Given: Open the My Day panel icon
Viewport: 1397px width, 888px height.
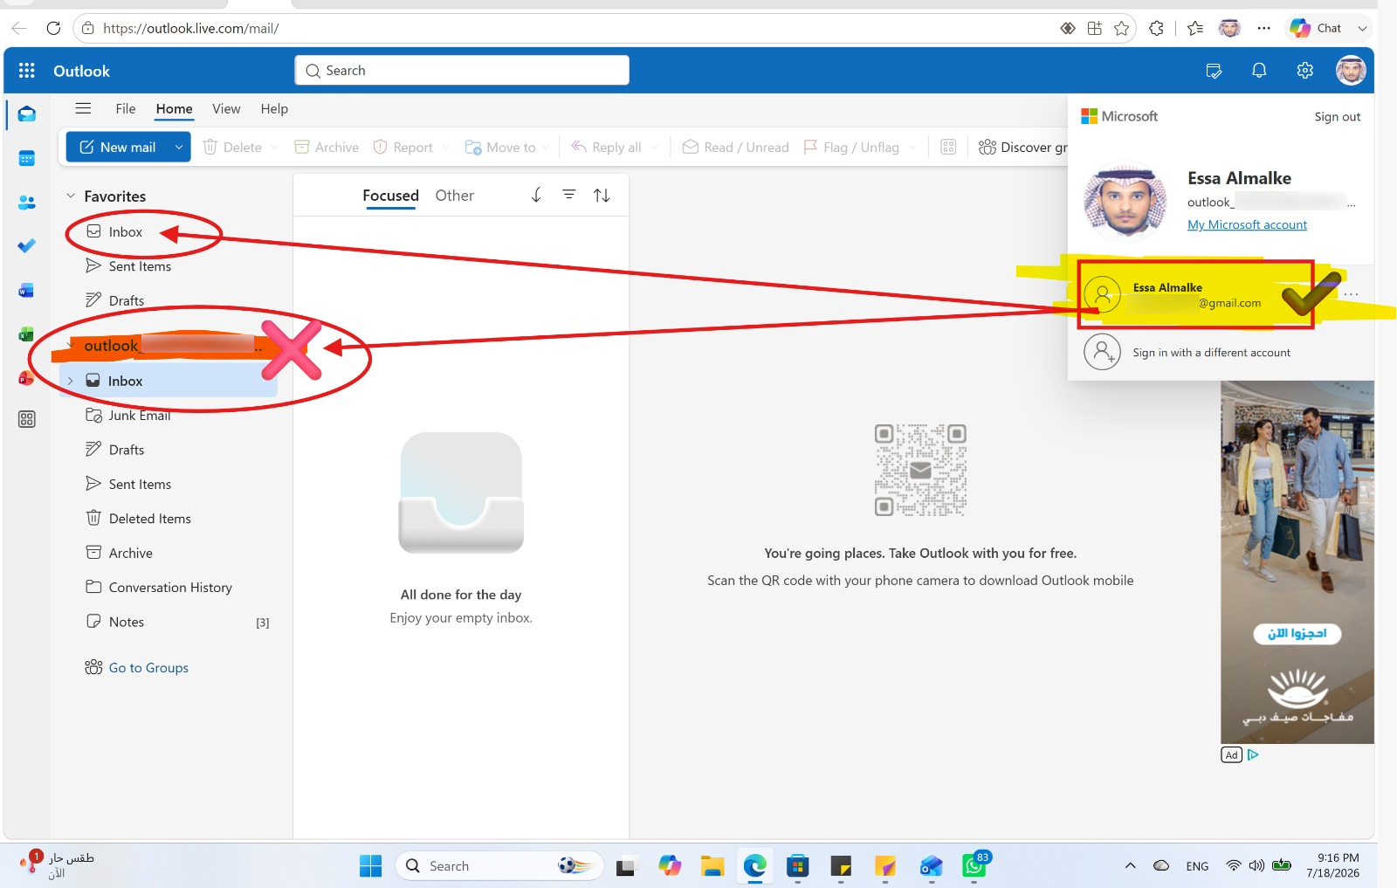Looking at the screenshot, I should (1214, 71).
